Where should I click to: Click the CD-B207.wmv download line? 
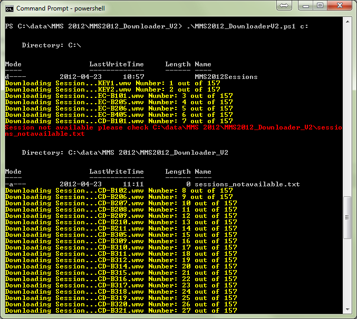(121, 203)
